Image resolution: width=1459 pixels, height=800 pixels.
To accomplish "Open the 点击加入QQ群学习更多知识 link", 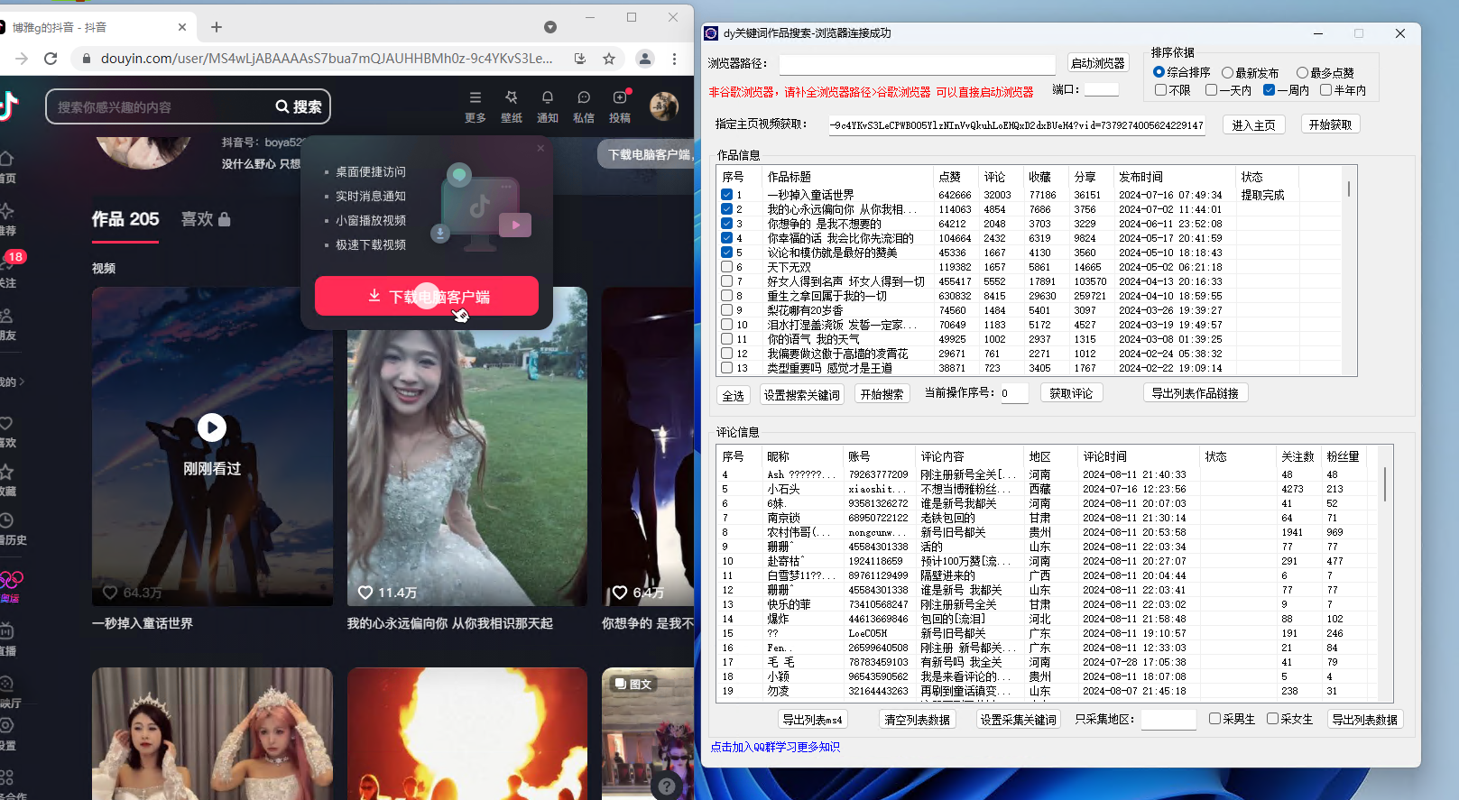I will point(775,747).
